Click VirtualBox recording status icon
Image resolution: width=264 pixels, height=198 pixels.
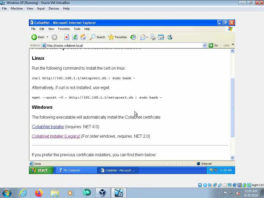(x=235, y=185)
